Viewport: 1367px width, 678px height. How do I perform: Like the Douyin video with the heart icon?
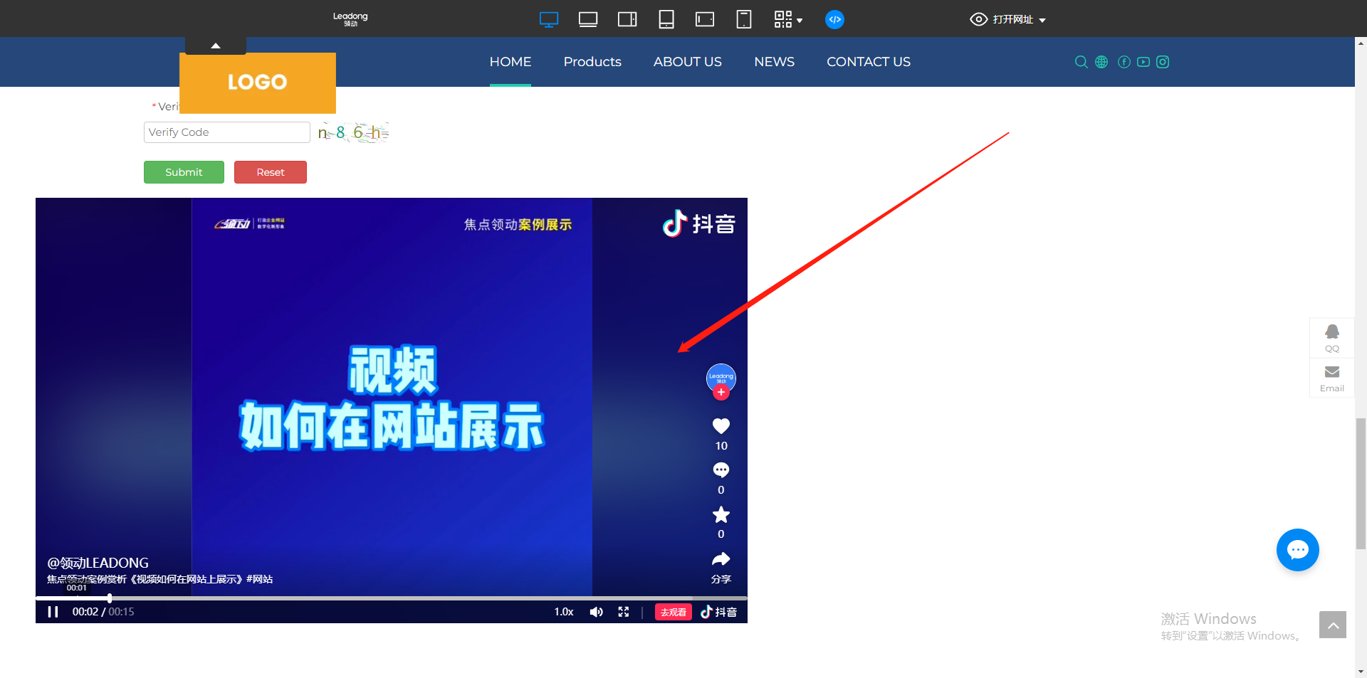(721, 425)
